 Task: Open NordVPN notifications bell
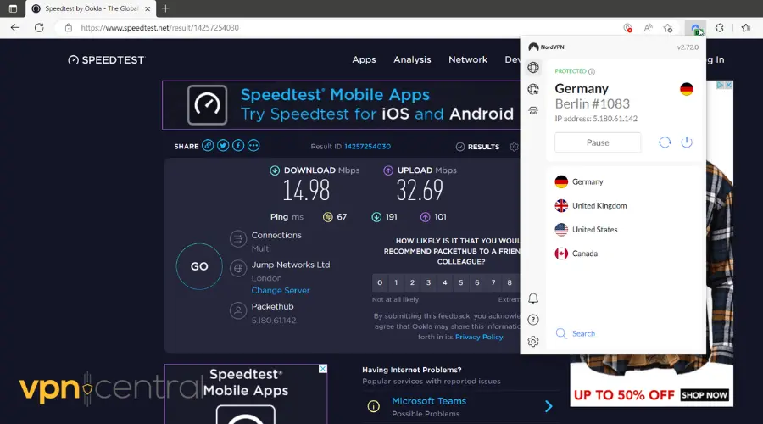(533, 298)
